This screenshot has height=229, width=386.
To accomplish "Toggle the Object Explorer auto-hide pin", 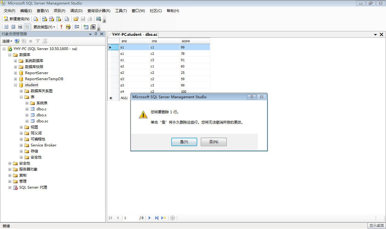I will point(96,34).
